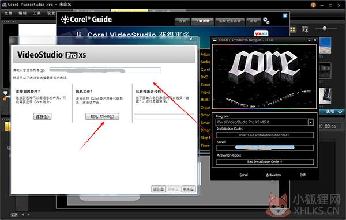Click the 致电 Corel(P) button

point(102,116)
